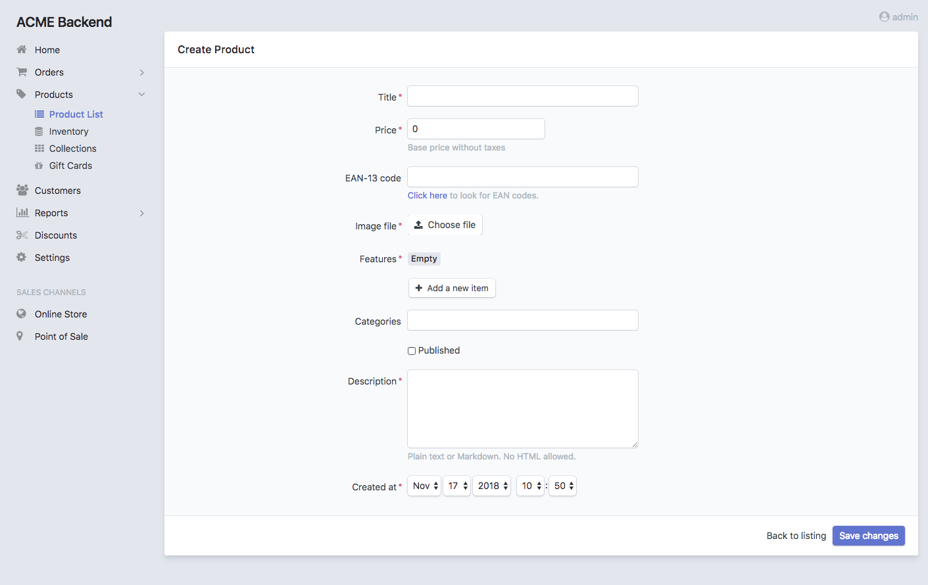Viewport: 928px width, 585px height.
Task: Click the Customers group icon
Action: click(22, 191)
